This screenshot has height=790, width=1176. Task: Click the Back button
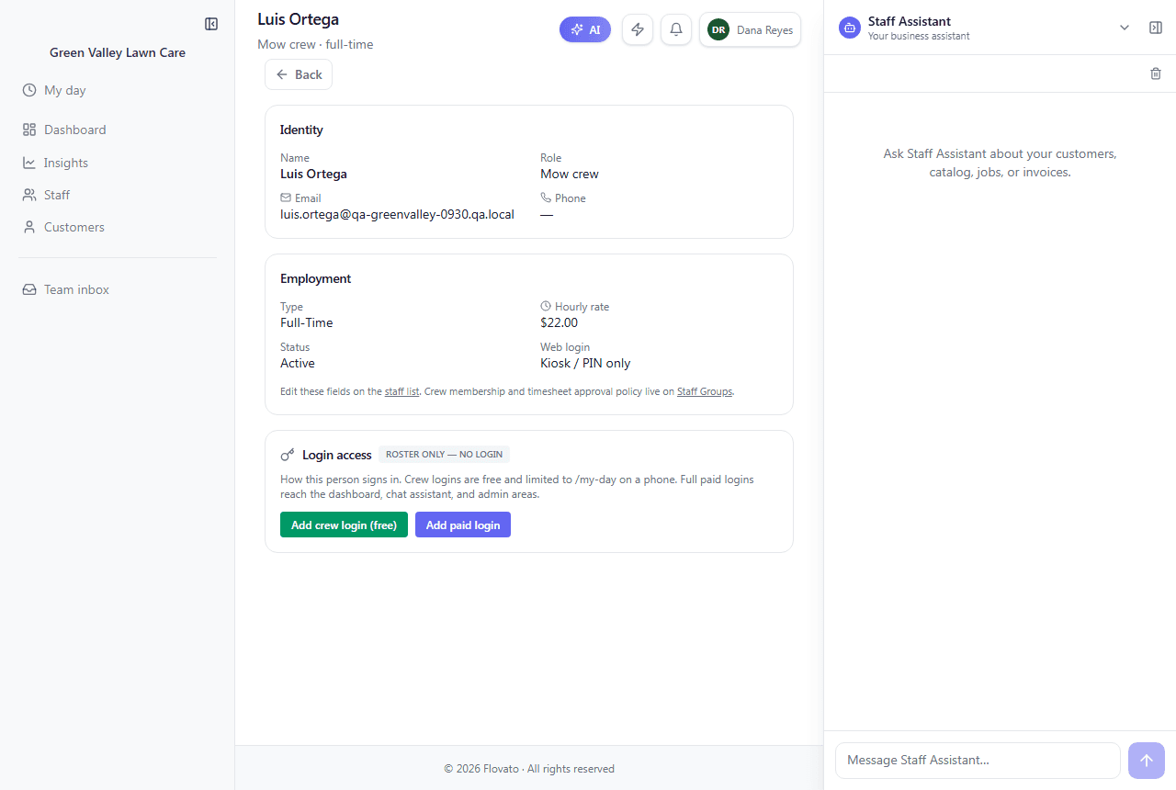coord(299,74)
